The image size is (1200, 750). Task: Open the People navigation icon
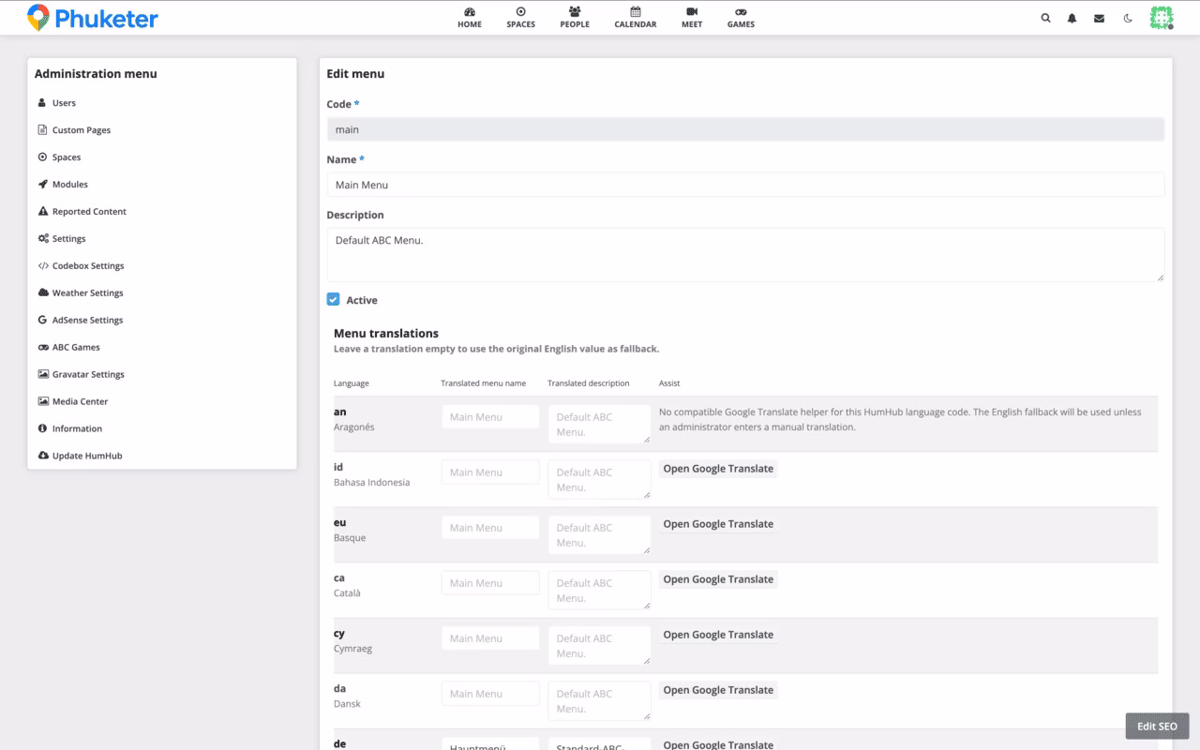point(575,12)
